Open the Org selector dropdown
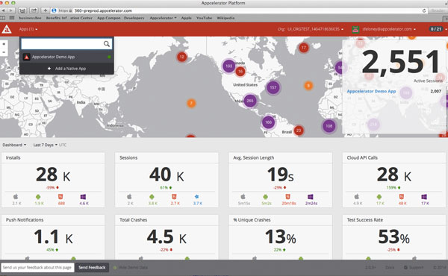Viewport: 448px width, 276px height. 311,29
